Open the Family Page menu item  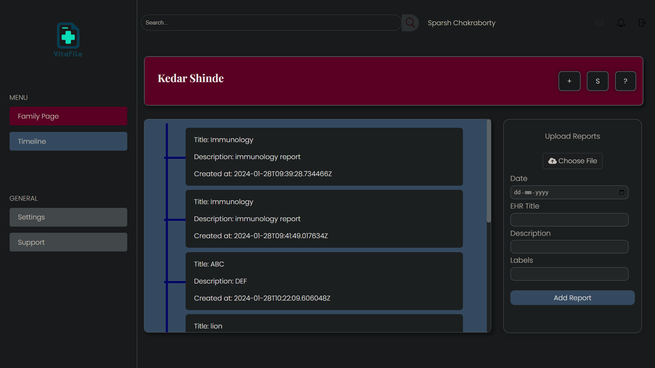(x=68, y=116)
